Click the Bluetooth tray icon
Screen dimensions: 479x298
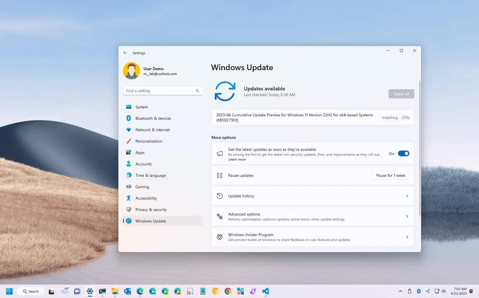419,291
